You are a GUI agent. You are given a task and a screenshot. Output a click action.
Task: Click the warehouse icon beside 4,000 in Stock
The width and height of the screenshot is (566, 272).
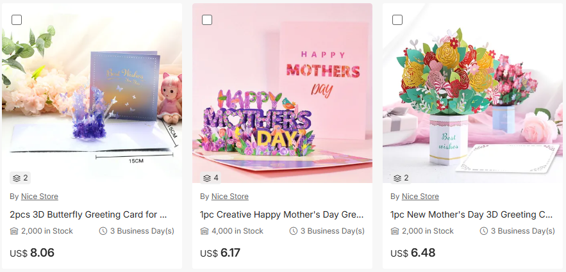click(204, 231)
